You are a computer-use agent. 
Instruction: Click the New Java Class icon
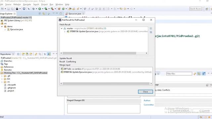(63, 9)
